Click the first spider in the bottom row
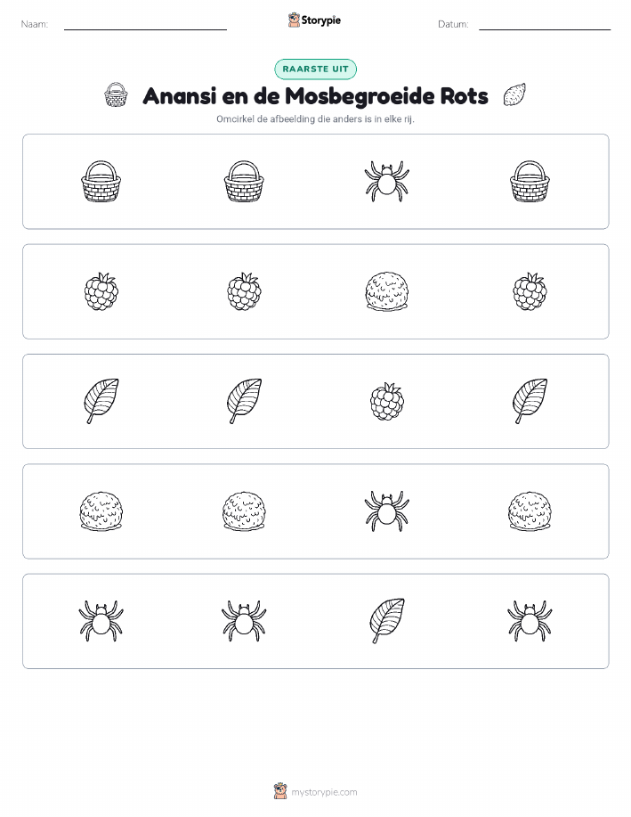 coord(101,621)
